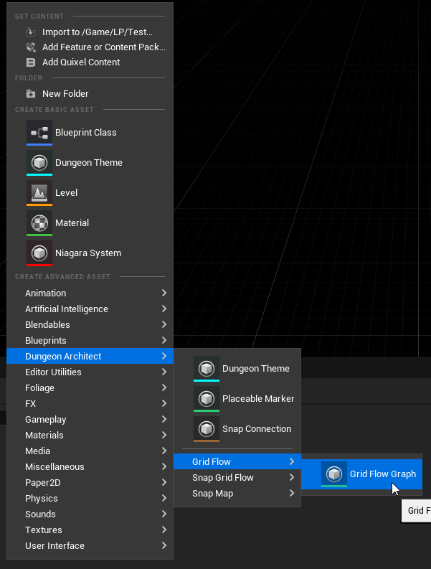The image size is (431, 569).
Task: Click the Quixel Content icon
Action: click(31, 62)
